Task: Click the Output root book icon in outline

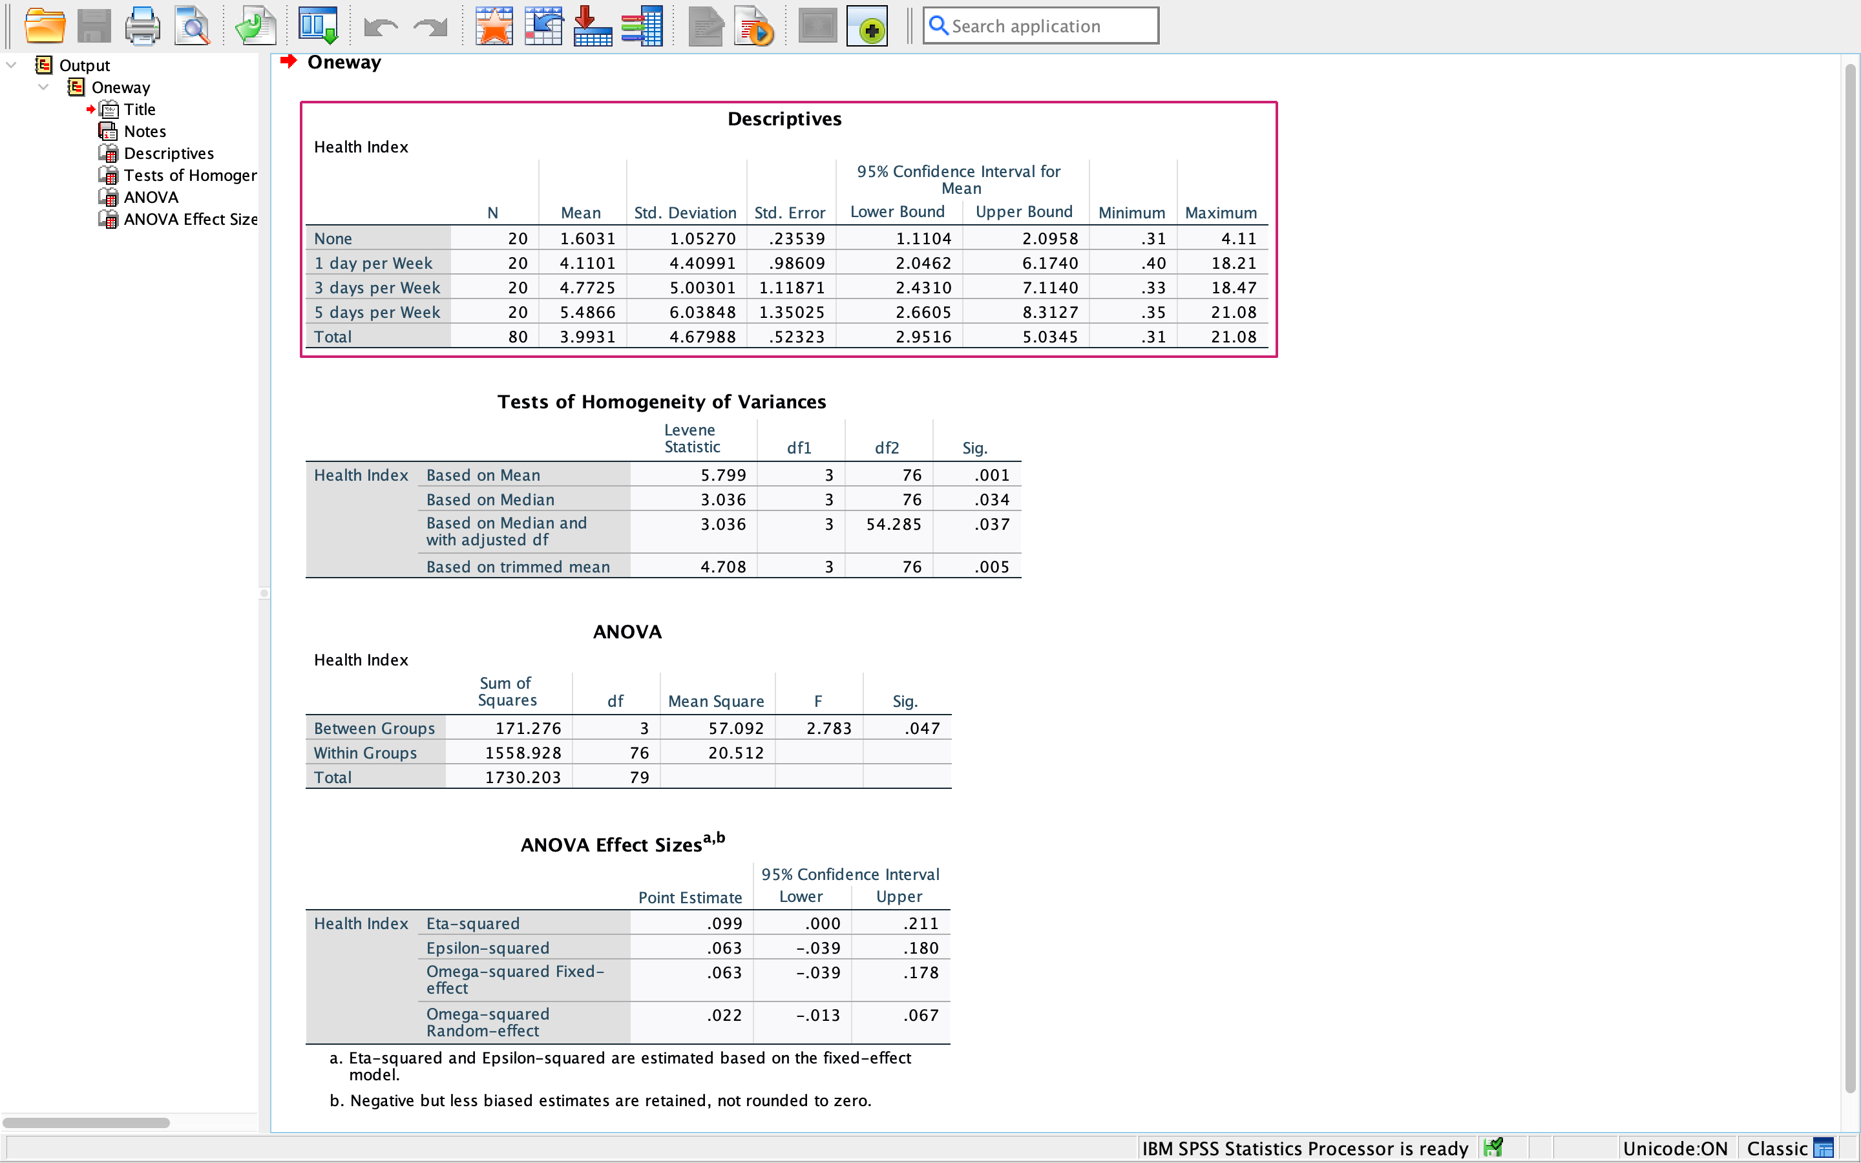Action: point(44,65)
